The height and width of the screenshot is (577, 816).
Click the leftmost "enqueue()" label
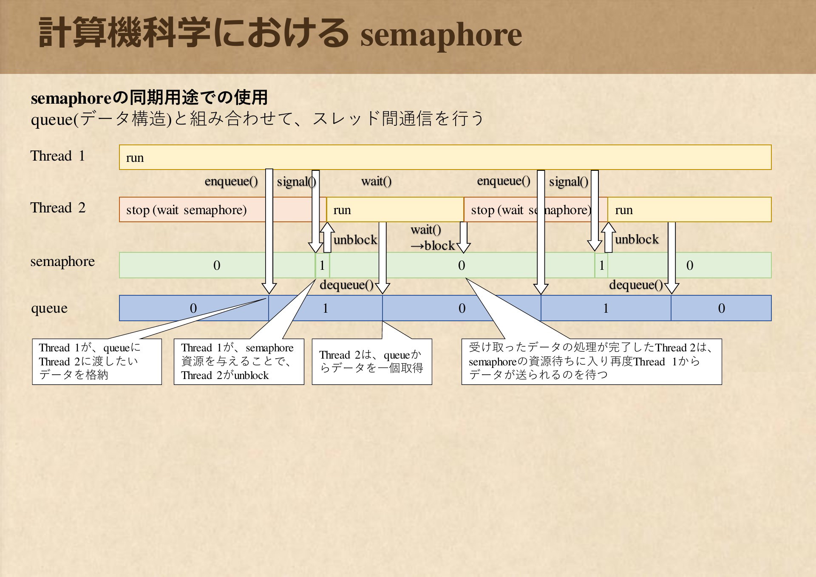coord(231,181)
